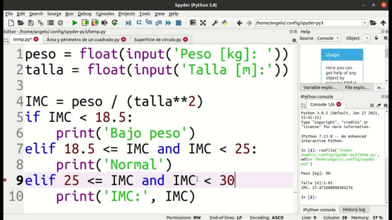This screenshot has height=220, width=392.
Task: Switch to the Variable explorer tab
Action: [320, 87]
